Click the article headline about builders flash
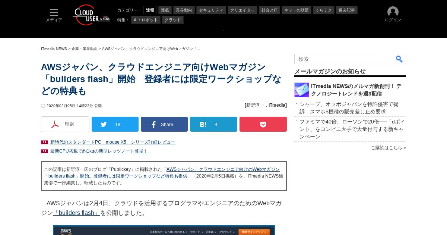This screenshot has height=235, width=447. tap(161, 79)
